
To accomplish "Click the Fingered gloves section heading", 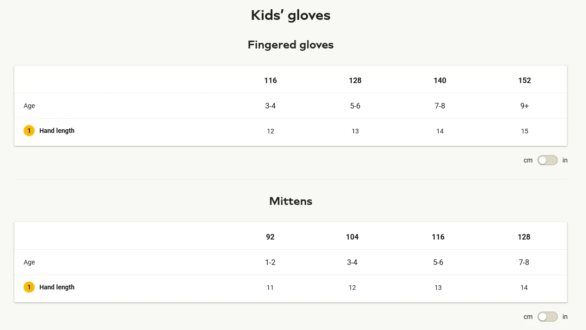I will [290, 45].
